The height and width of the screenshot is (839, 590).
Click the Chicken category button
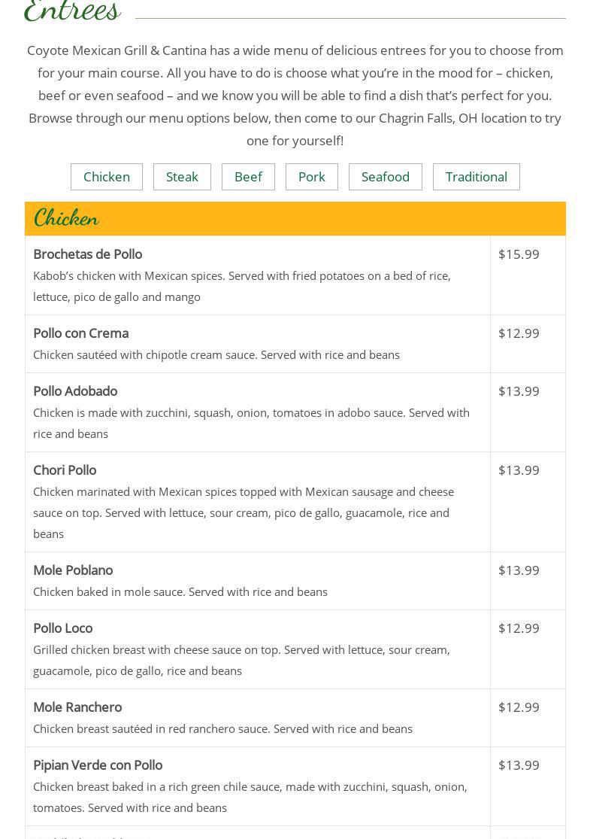coord(107,177)
